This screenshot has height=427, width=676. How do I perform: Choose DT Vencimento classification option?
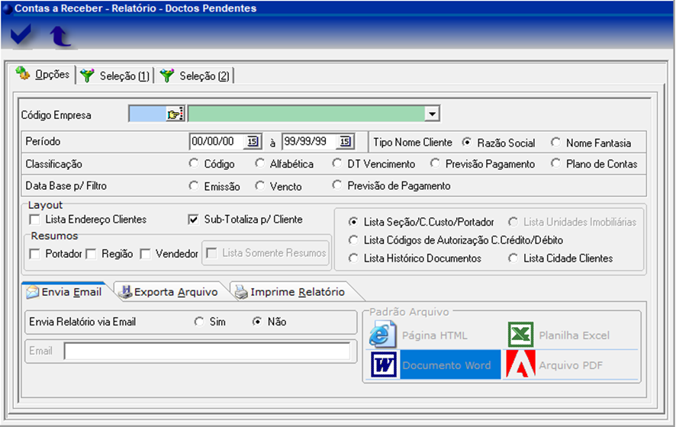coord(338,164)
